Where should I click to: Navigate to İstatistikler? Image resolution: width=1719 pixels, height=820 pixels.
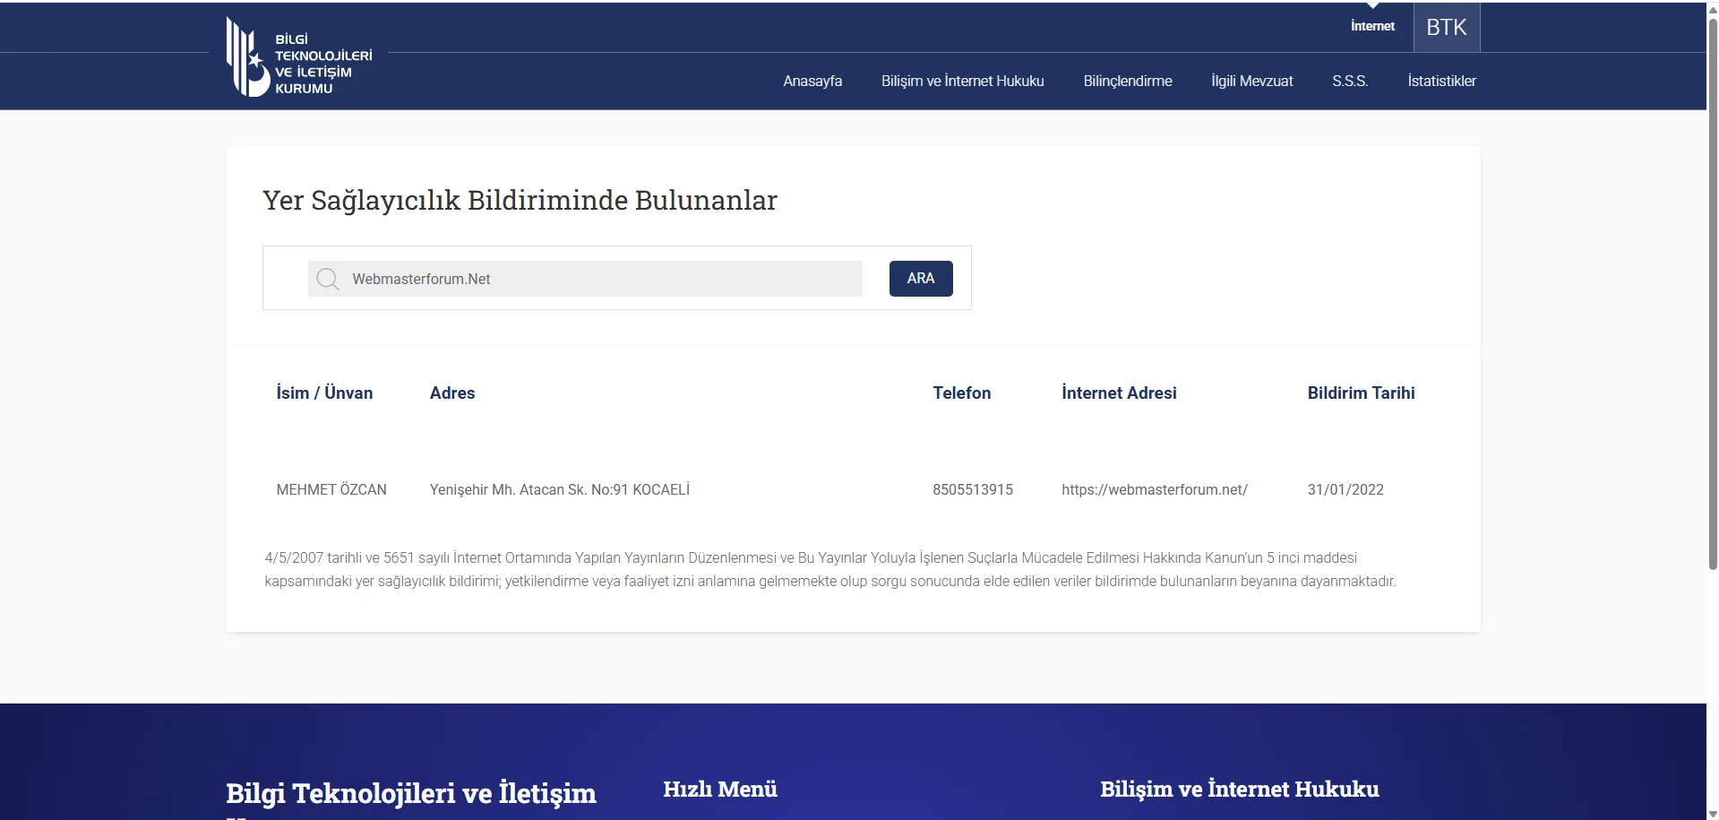coord(1441,81)
